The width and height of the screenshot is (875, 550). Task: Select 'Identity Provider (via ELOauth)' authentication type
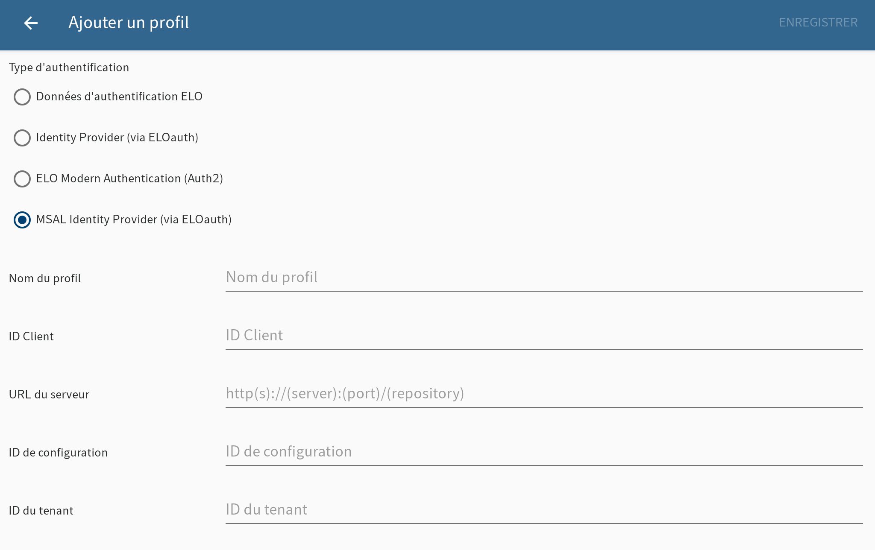[22, 138]
